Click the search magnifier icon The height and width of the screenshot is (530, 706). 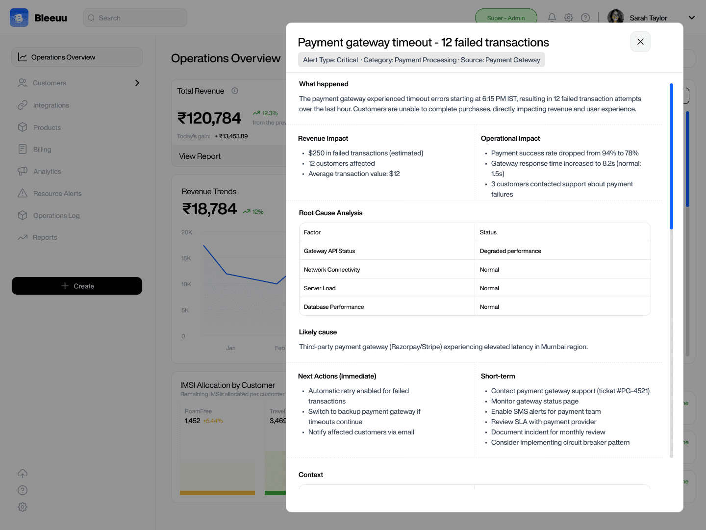91,18
